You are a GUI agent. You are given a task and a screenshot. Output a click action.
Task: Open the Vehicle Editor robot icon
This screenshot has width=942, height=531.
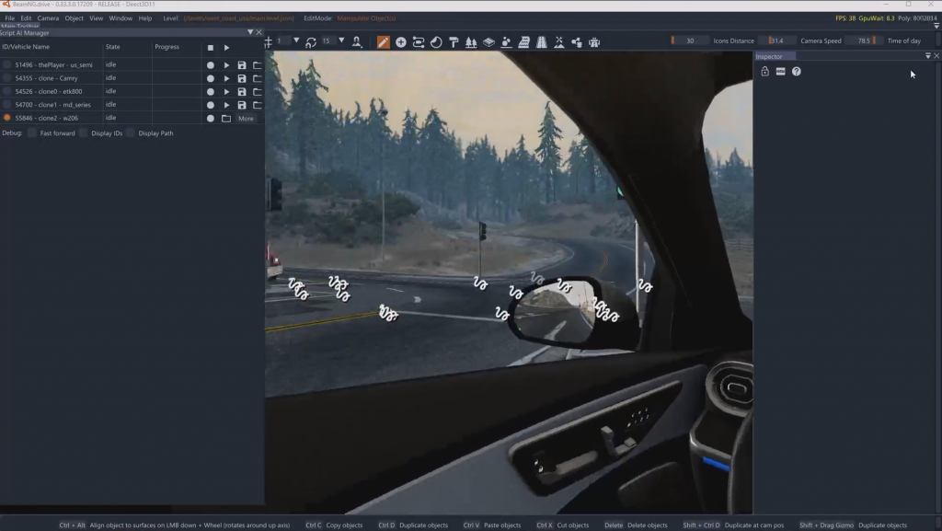tap(592, 40)
